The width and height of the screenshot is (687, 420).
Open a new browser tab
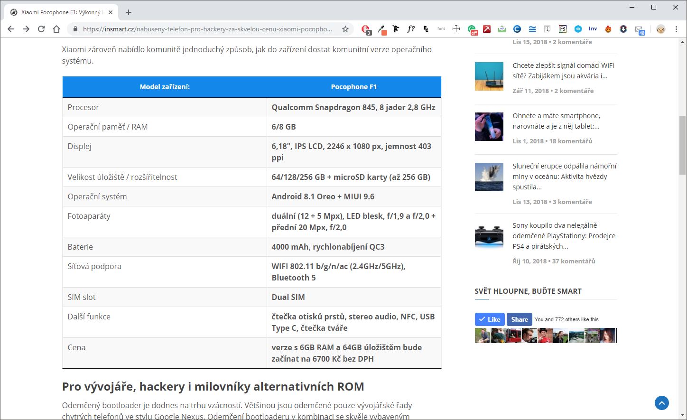tap(129, 12)
